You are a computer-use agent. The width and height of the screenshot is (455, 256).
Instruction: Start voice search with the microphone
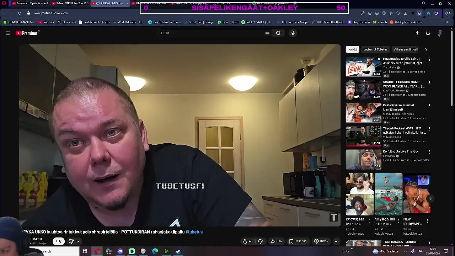293,33
